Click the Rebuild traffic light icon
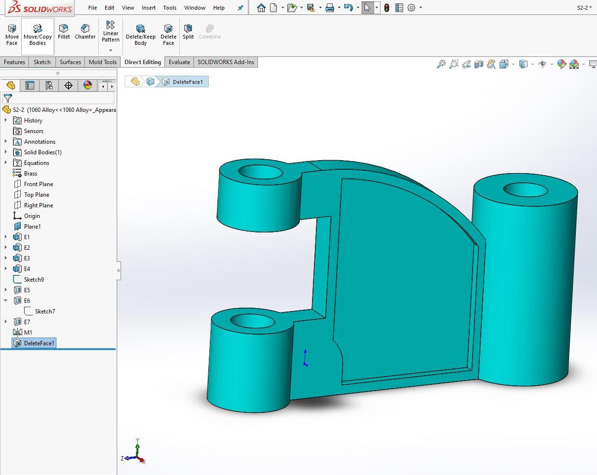 click(x=387, y=8)
